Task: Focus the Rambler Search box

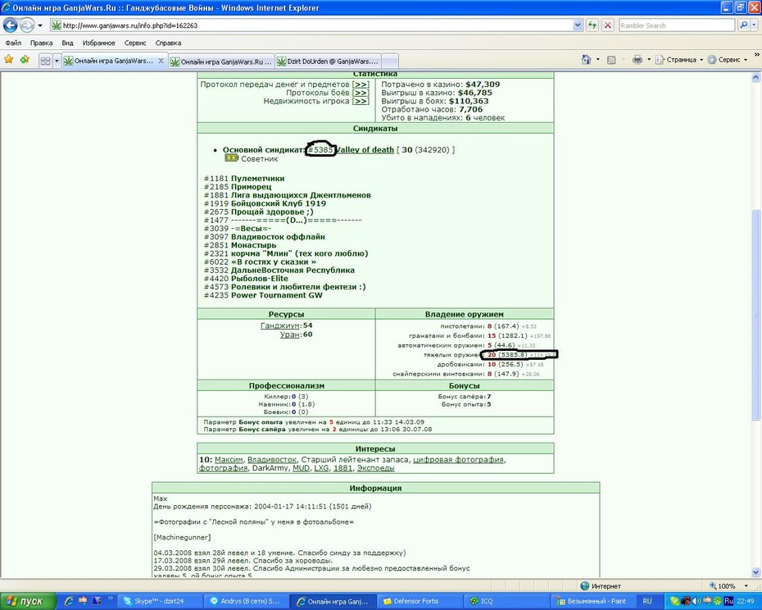Action: pos(677,25)
